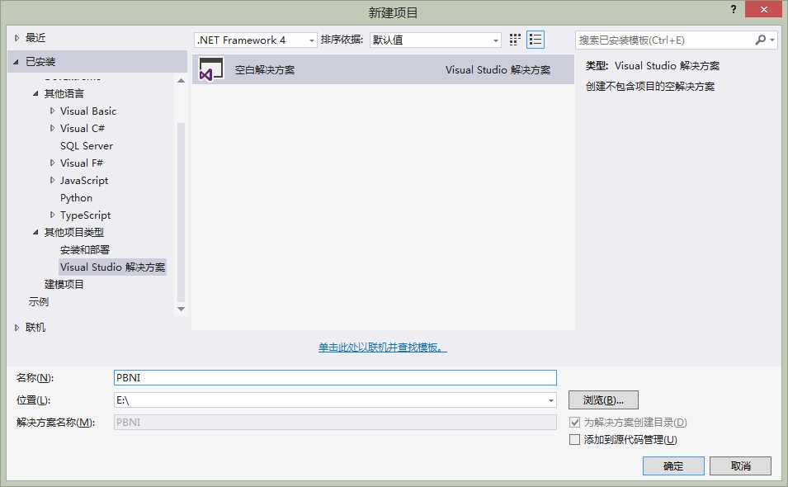This screenshot has height=487, width=788.
Task: Click the 名称 input field with PBNI
Action: click(335, 378)
